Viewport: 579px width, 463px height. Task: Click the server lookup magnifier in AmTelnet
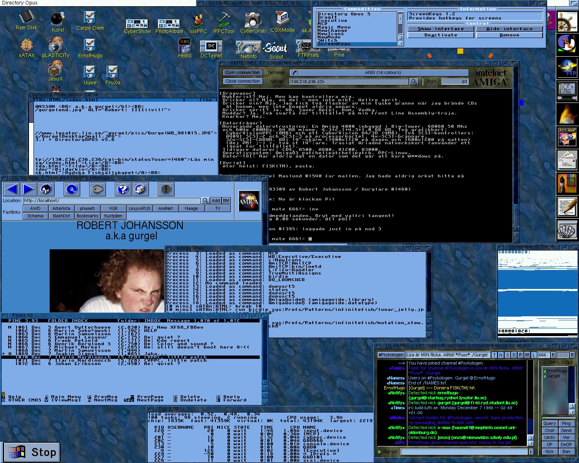[414, 81]
